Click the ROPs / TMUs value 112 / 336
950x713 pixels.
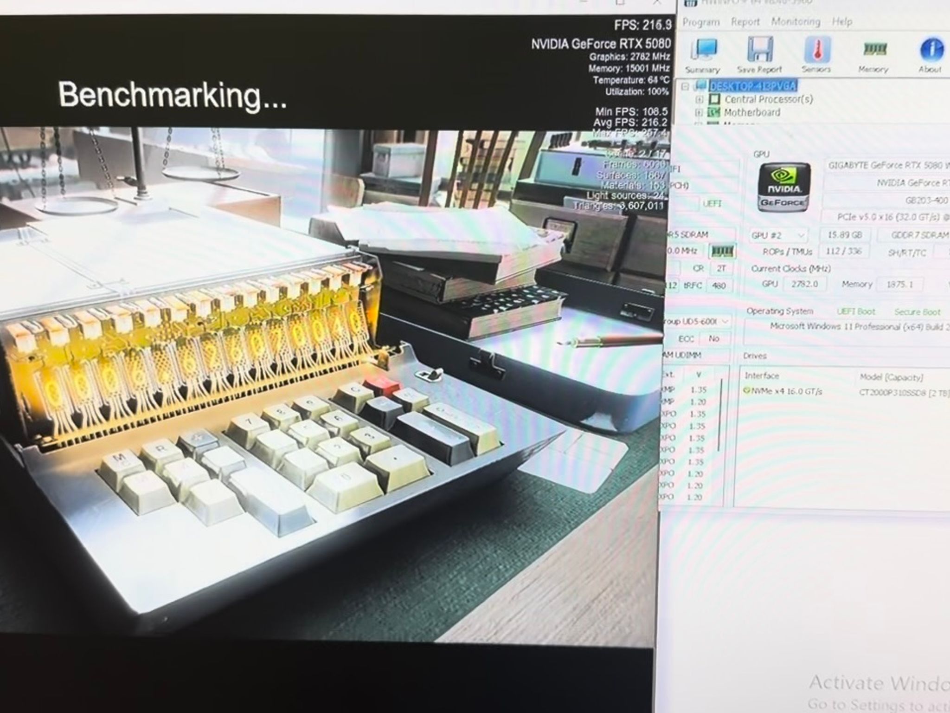tap(844, 252)
